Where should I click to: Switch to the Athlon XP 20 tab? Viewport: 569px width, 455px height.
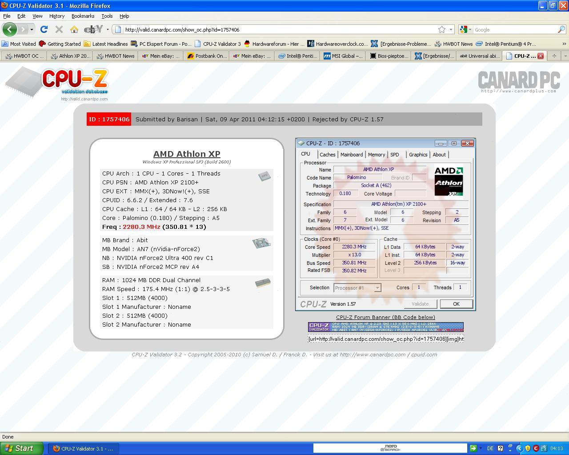70,56
